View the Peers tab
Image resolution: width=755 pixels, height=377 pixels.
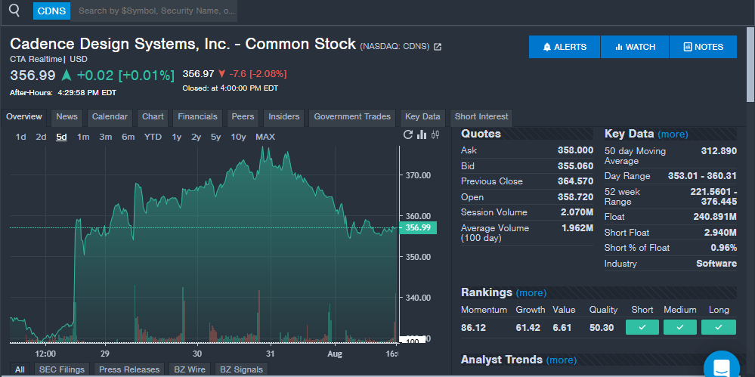pos(243,117)
